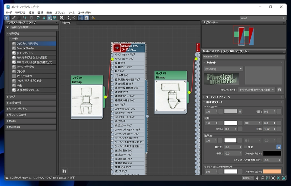This screenshot has height=186, width=291.
Task: Toggle the Parameter Editor display toolbar button
Action: (x=86, y=18)
